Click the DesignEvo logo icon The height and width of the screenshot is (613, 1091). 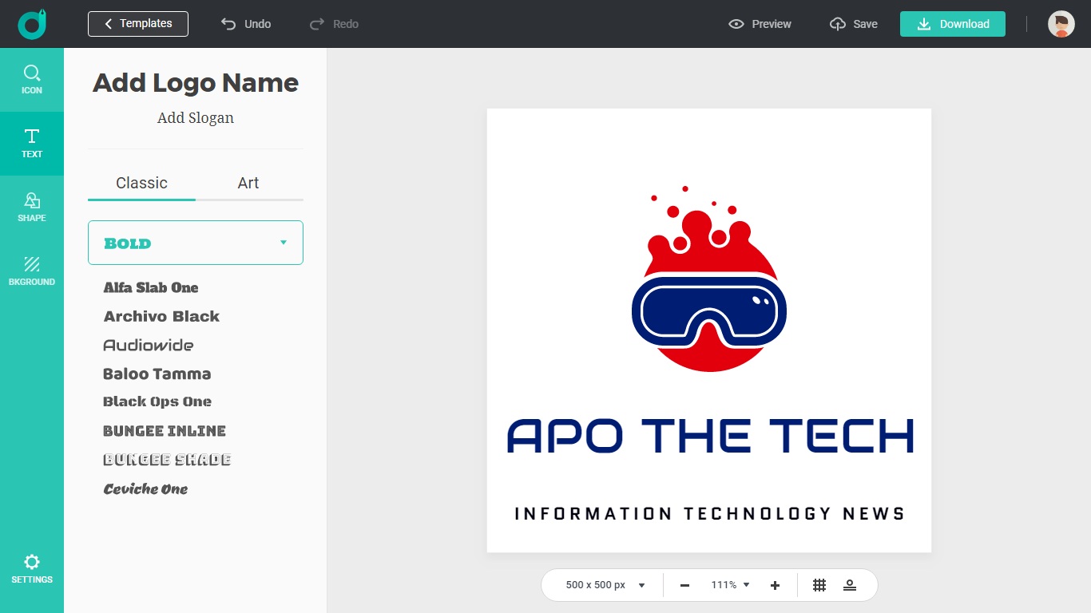click(x=32, y=24)
